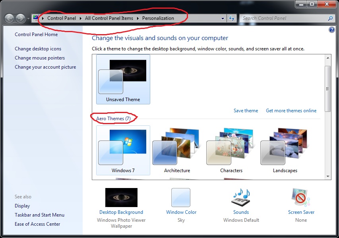
Task: Expand arrow after Control Panel breadcrumb
Action: (81, 18)
